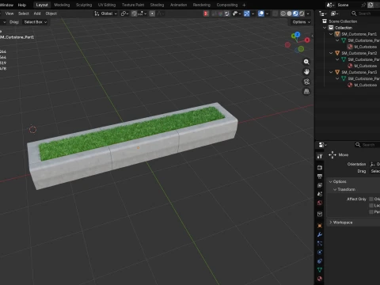Open the Collection properties tab

coord(320,214)
